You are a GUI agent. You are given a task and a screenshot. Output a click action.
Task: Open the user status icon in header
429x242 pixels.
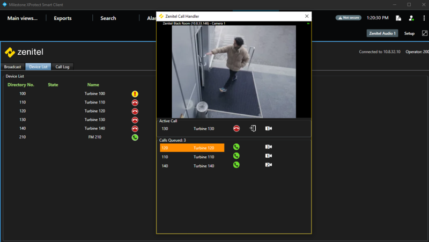[411, 18]
